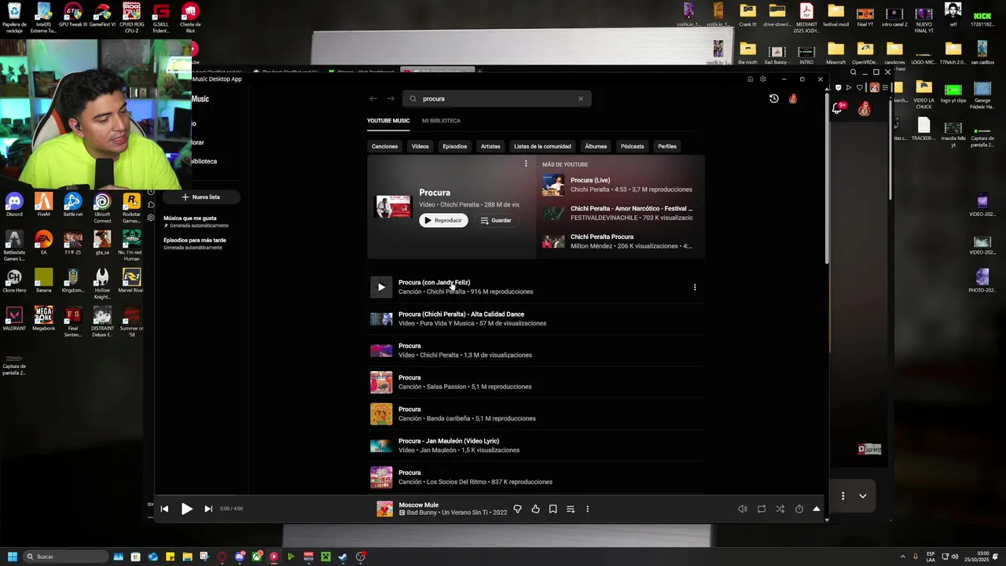Click taskbar Buscar search box
Image resolution: width=1006 pixels, height=566 pixels.
pyautogui.click(x=66, y=557)
